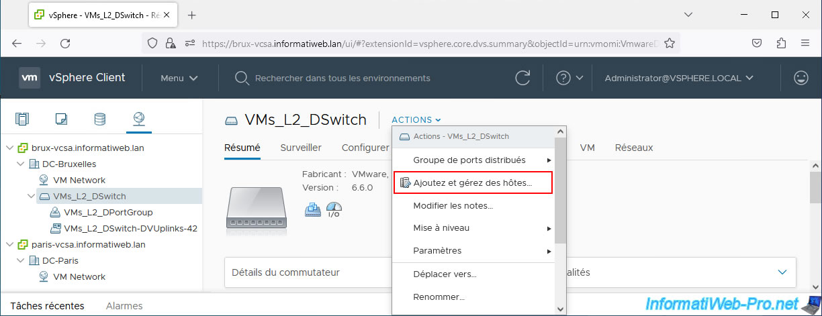Open Hosts and Clusters inventory view icon
822x316 pixels.
click(x=22, y=119)
